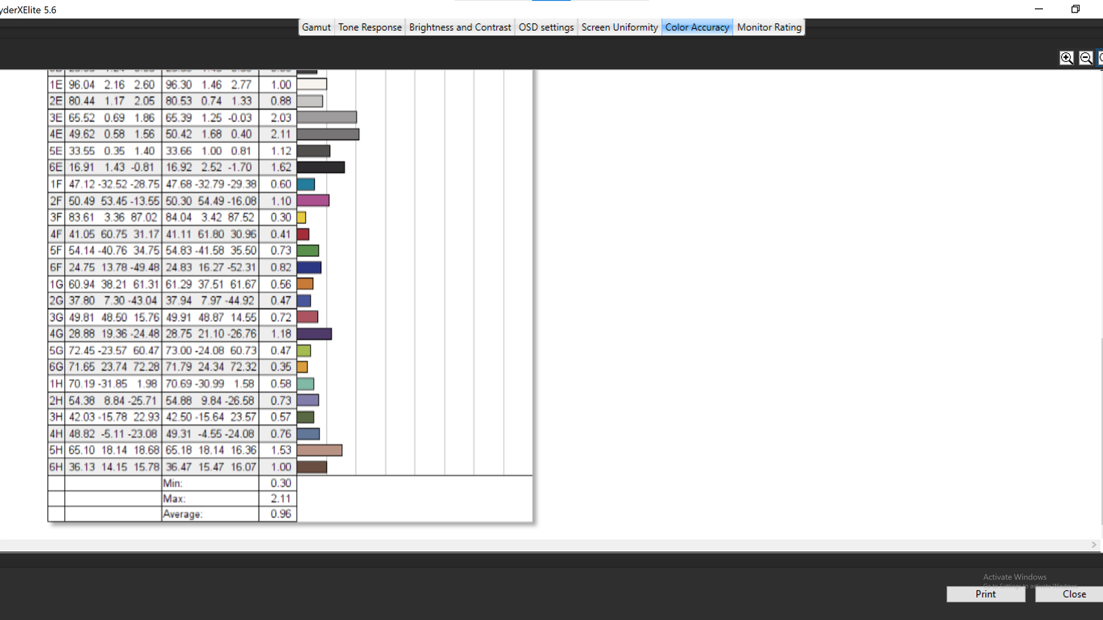Select the Color Accuracy tab

[697, 27]
